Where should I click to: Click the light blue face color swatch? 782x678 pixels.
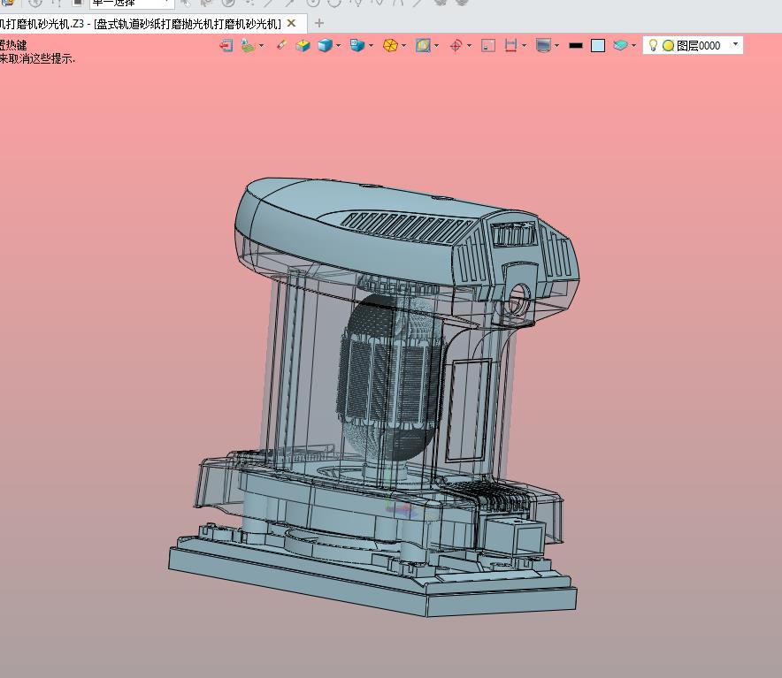point(597,46)
